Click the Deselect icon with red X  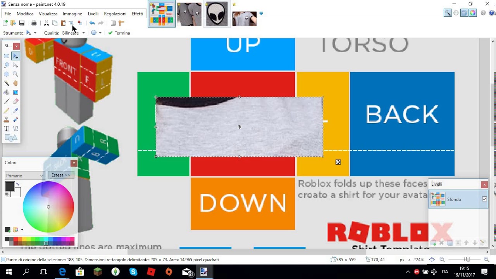pos(79,23)
